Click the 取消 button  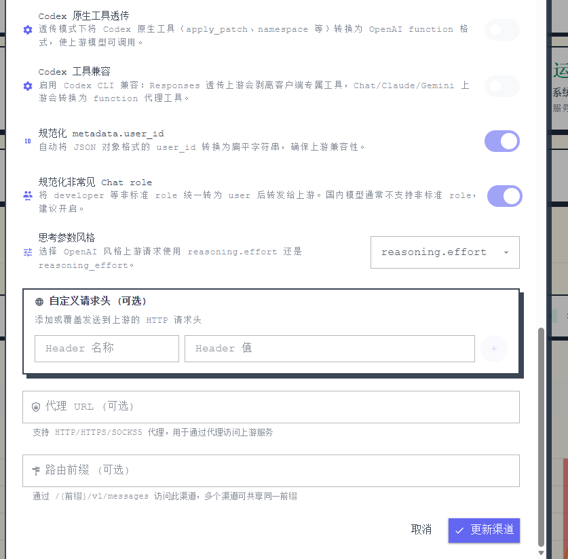pos(421,530)
